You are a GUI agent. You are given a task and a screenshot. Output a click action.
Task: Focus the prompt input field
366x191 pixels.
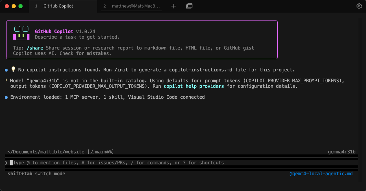click(x=181, y=163)
